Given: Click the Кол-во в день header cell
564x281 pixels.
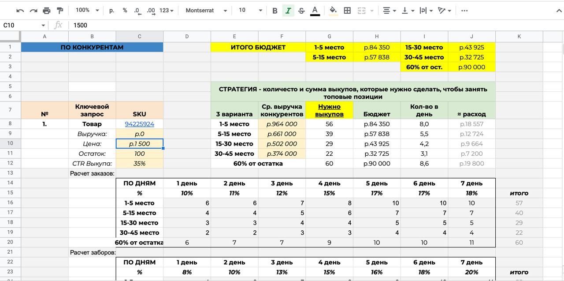Looking at the screenshot, I should (x=424, y=110).
